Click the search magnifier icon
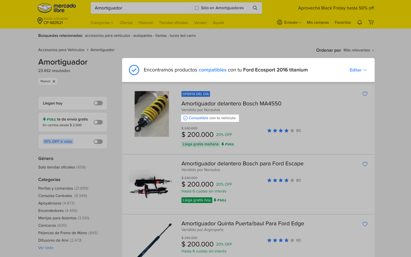This screenshot has width=411, height=257. [255, 8]
